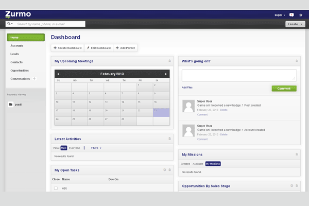The image size is (309, 206).
Task: Check the Close checkbox for task ABc
Action: 56,188
